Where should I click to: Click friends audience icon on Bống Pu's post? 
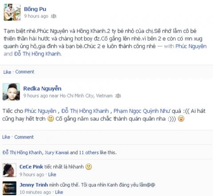click(x=54, y=16)
